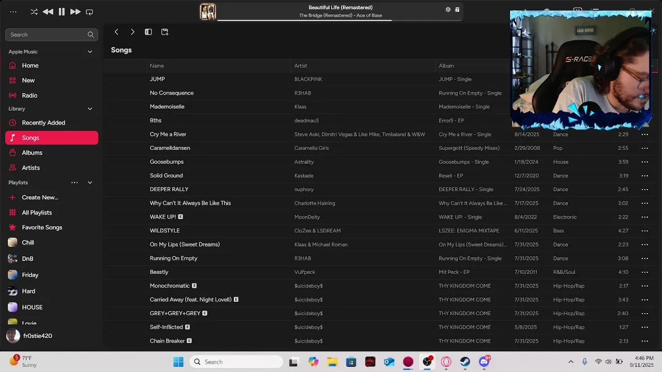Viewport: 662px width, 372px height.
Task: Open more options for DEEPER RALLY
Action: coord(645,190)
